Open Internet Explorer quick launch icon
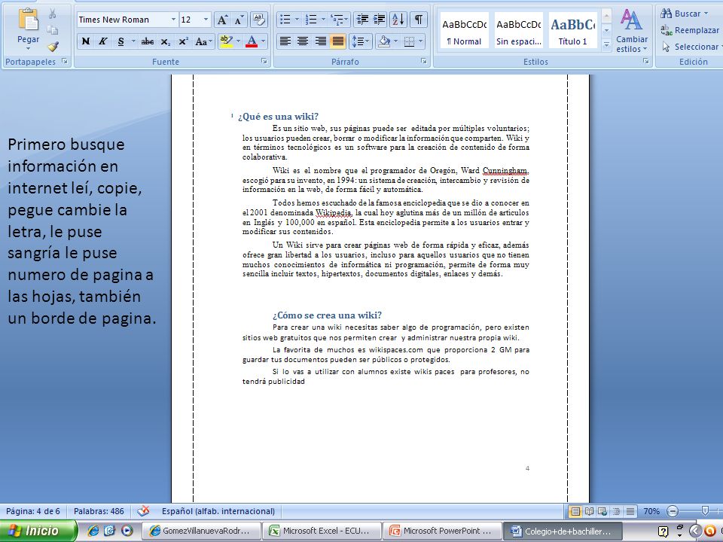Viewport: 723px width, 542px height. [93, 531]
